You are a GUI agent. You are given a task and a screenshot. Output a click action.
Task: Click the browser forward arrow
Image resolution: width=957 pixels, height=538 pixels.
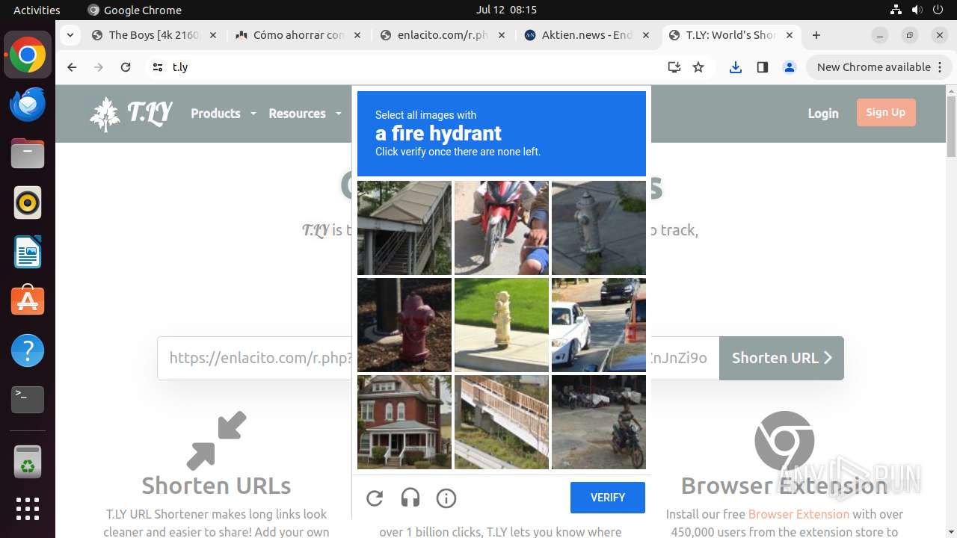tap(99, 67)
